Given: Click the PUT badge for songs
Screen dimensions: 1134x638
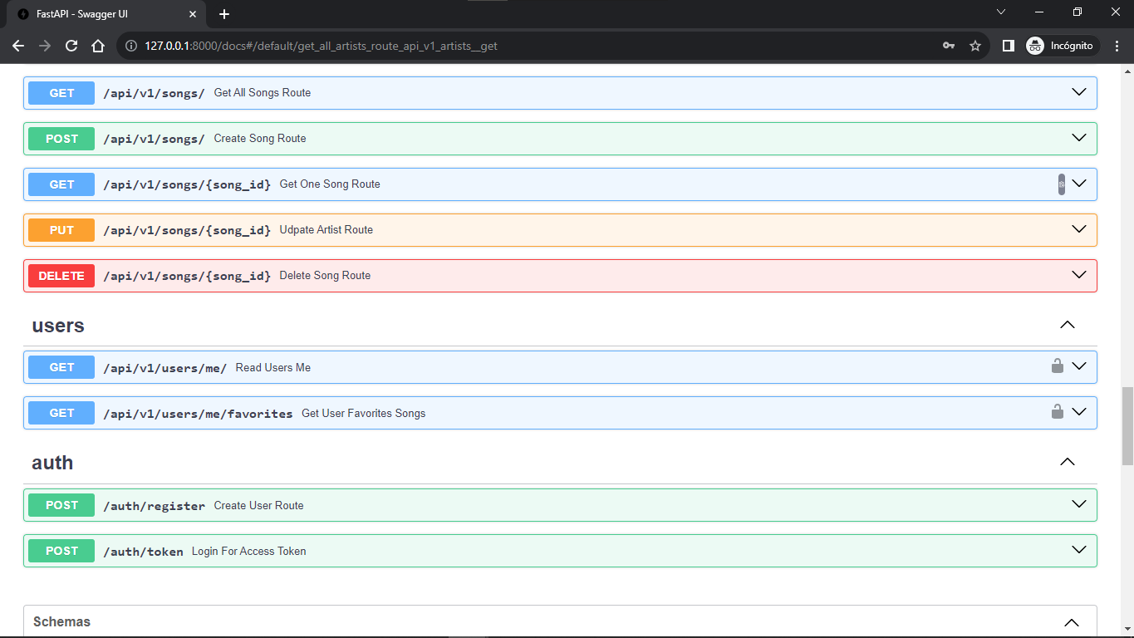Looking at the screenshot, I should coord(61,230).
